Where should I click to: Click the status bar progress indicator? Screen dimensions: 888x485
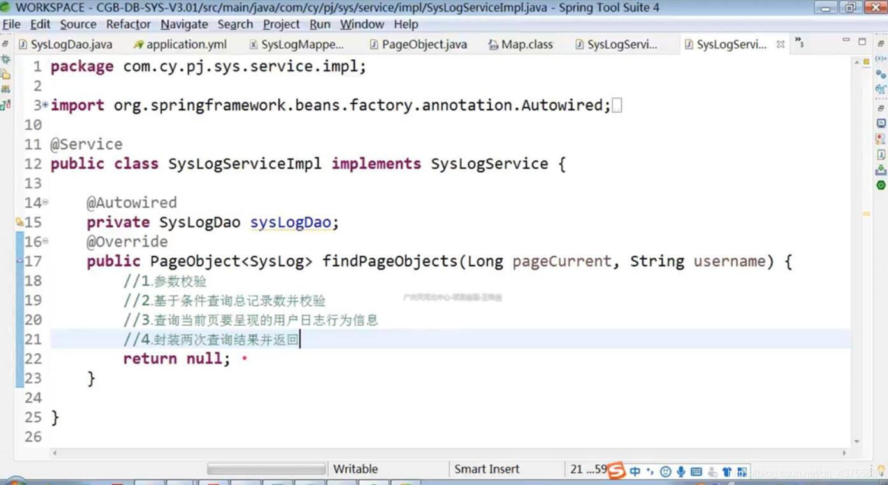tap(266, 469)
